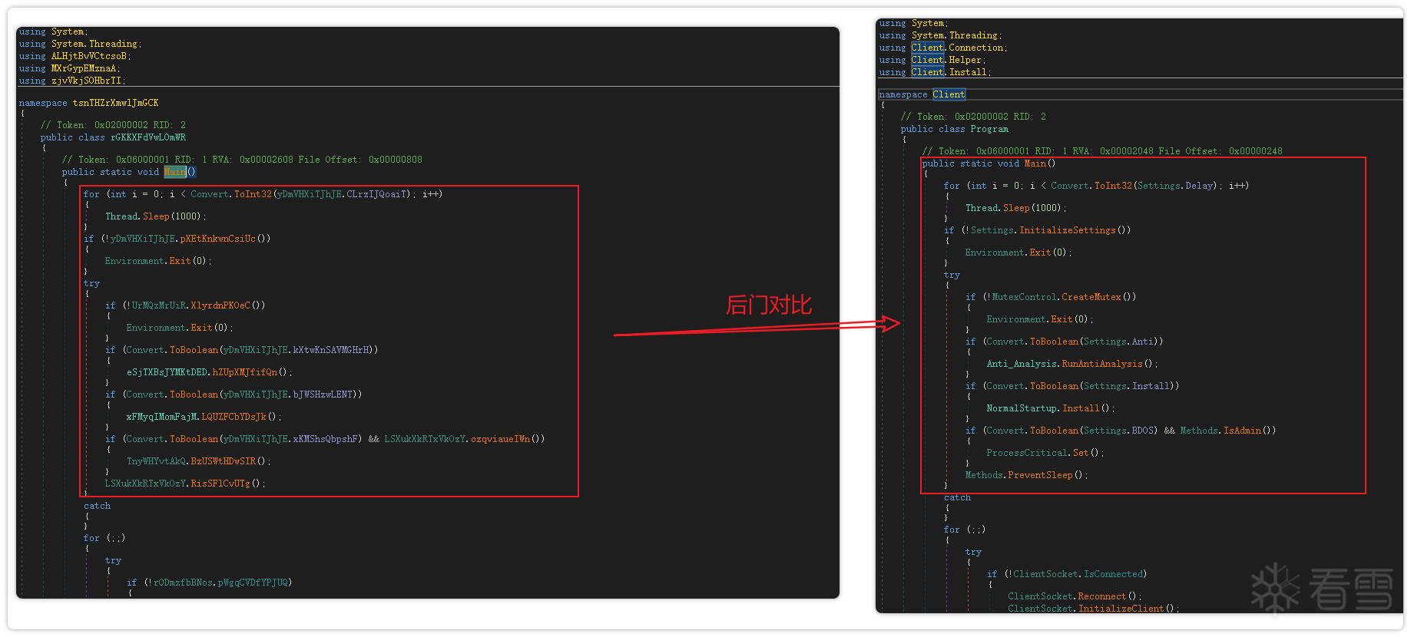Click 'ProcessCritical.Set()' statement
The image size is (1411, 637).
coord(1045,453)
